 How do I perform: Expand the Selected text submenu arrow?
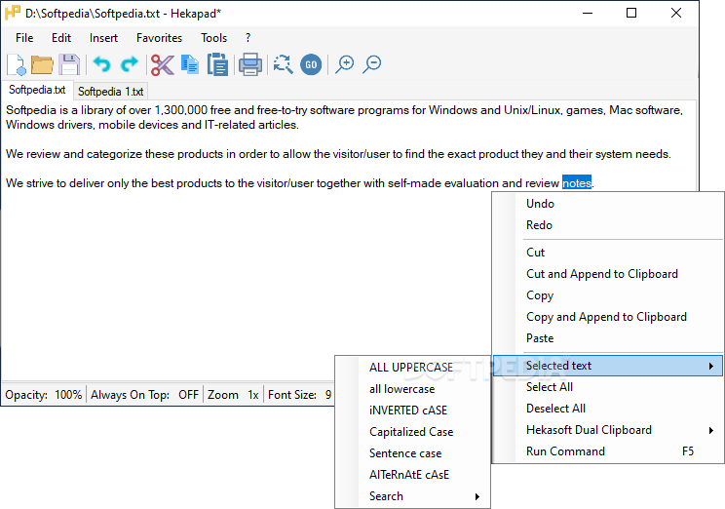pos(711,366)
